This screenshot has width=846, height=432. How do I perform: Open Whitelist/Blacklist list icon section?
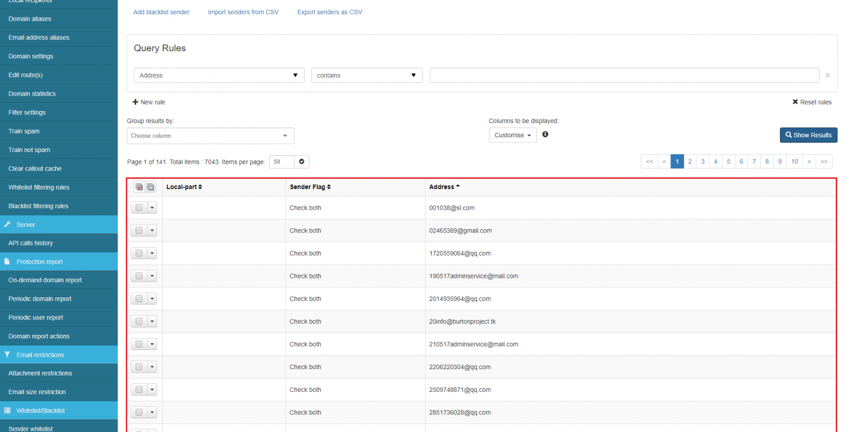[7, 410]
